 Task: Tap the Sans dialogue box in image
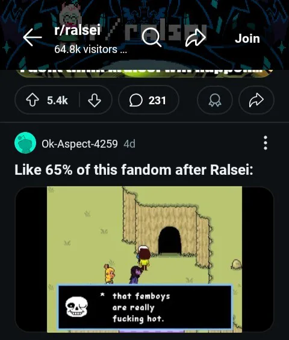coord(145,307)
